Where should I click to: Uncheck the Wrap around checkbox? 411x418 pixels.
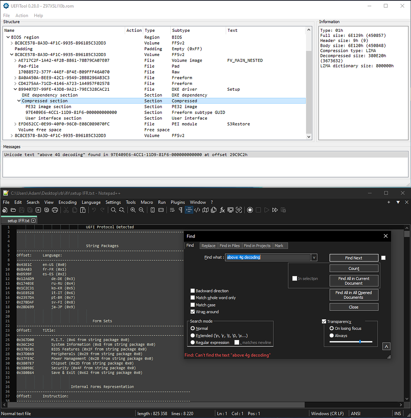pyautogui.click(x=193, y=312)
